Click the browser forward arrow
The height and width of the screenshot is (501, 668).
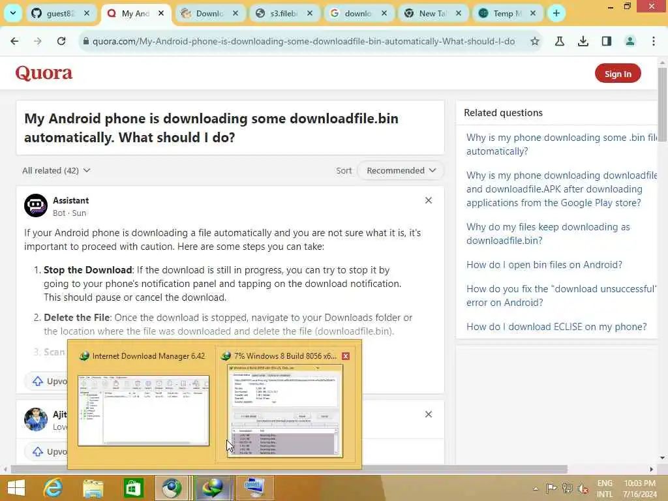(37, 41)
